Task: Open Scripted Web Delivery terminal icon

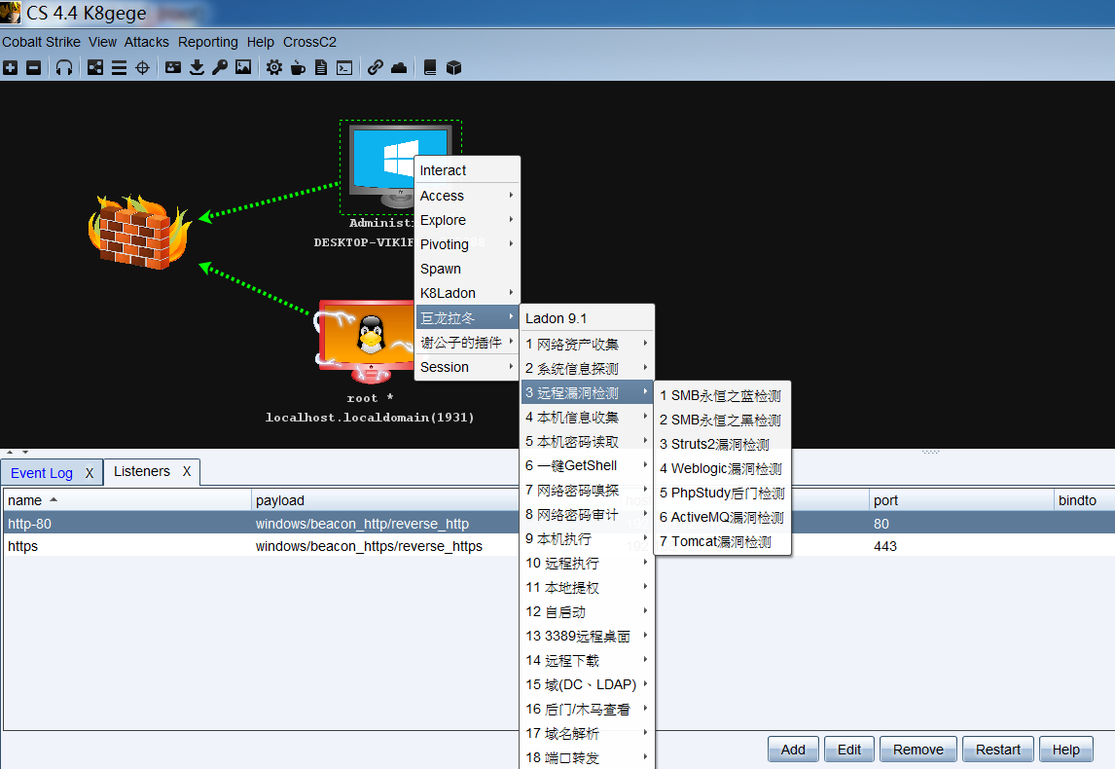Action: click(344, 67)
